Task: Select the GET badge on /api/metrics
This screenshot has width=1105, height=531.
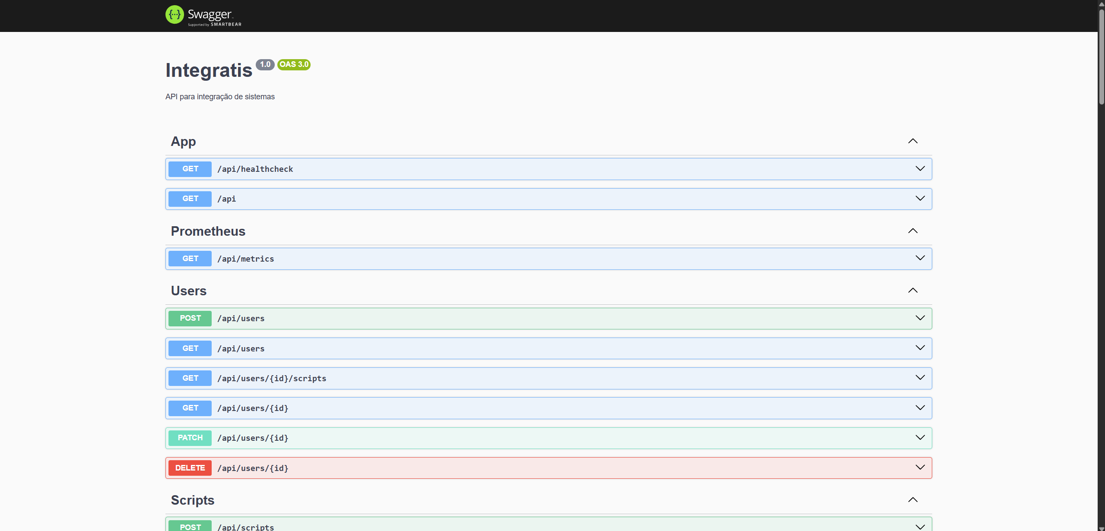Action: pos(189,258)
